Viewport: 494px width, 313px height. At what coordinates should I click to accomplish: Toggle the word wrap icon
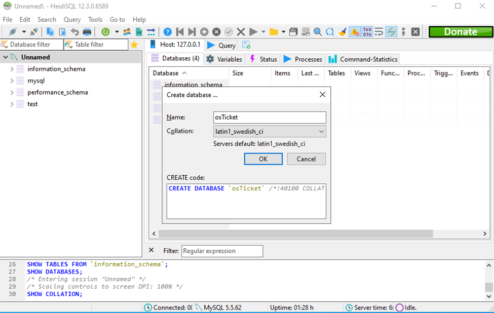coord(379,31)
